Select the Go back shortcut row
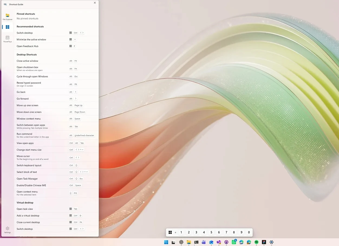 (x=56, y=92)
